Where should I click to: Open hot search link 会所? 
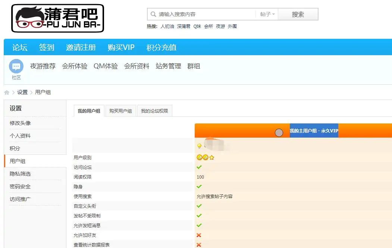click(208, 26)
